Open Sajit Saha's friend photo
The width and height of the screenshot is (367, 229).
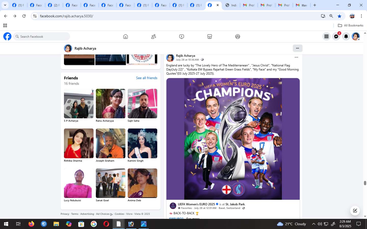click(x=142, y=104)
